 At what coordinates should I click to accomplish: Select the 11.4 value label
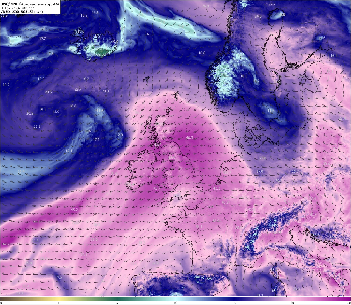pos(21,172)
